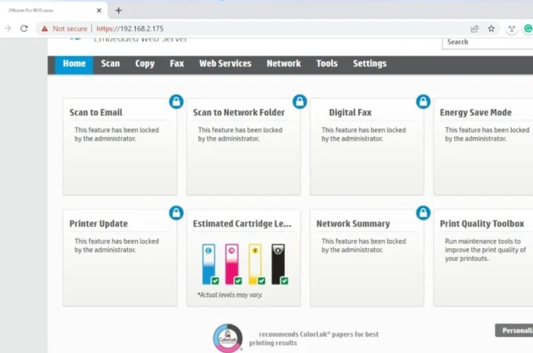Select the Home tab
Viewport: 533px width, 353px height.
pos(74,64)
